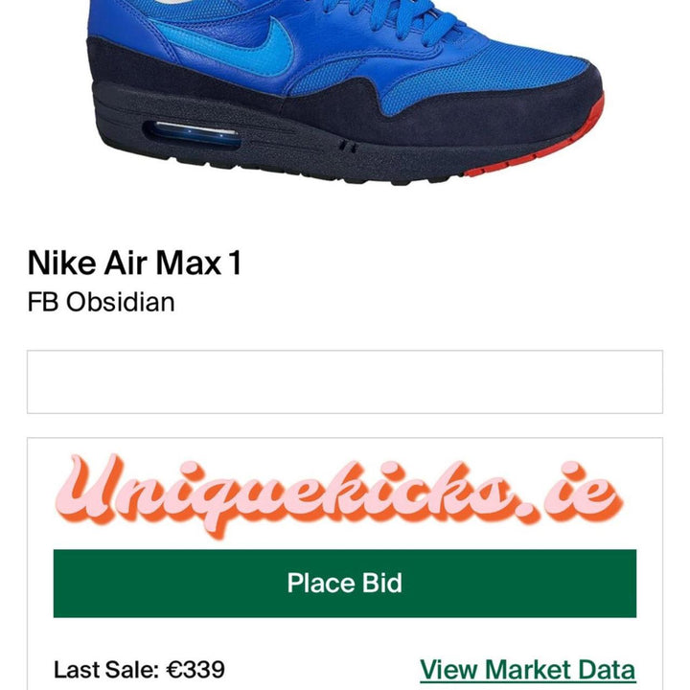Click the €339 last sale price
The width and height of the screenshot is (690, 690).
pos(195,670)
